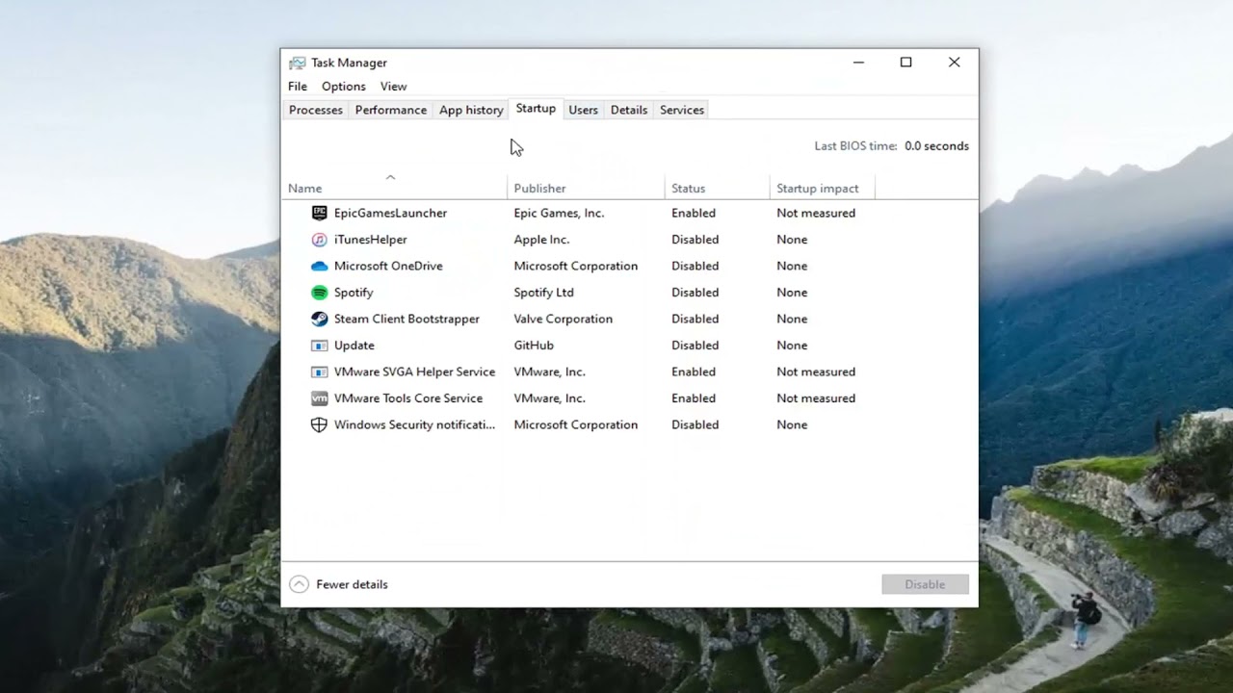Open the Options menu
The image size is (1233, 693).
pyautogui.click(x=344, y=87)
